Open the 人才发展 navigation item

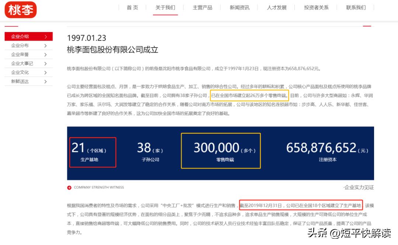[277, 7]
